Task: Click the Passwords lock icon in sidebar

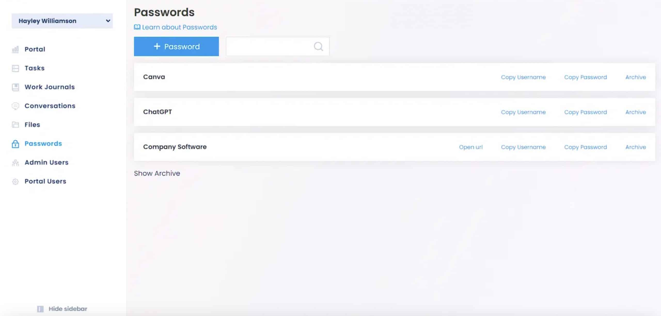Action: pos(15,143)
